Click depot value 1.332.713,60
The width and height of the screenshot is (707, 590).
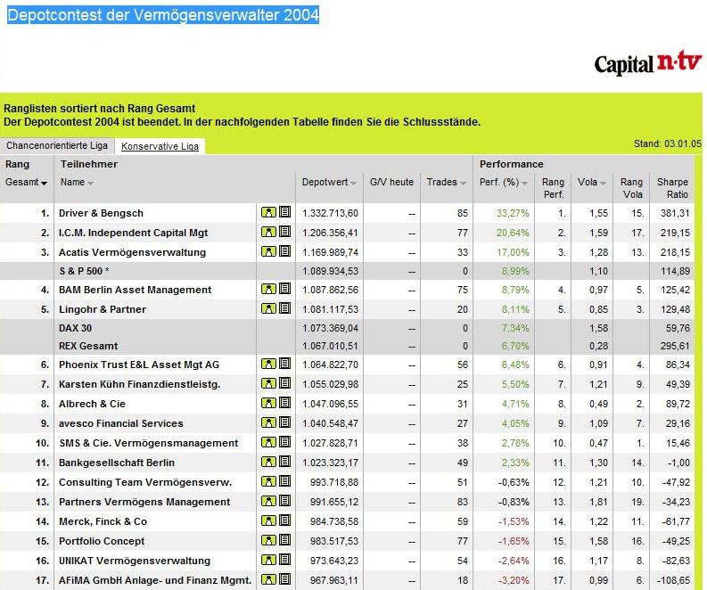tap(330, 213)
